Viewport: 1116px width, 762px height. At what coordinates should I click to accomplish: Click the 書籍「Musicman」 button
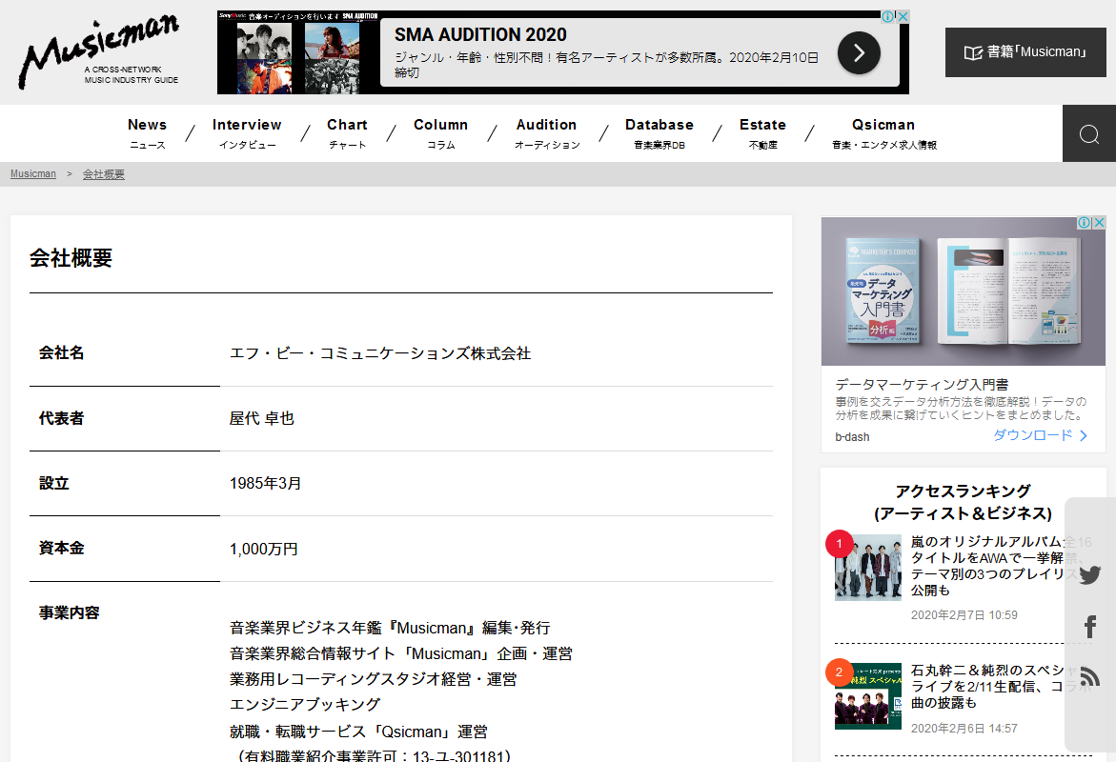coord(1025,52)
